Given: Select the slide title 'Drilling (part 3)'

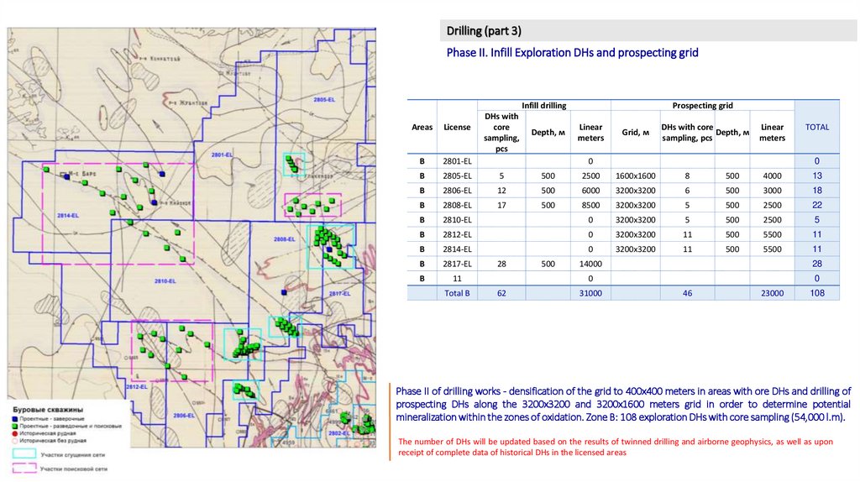Looking at the screenshot, I should [x=484, y=31].
